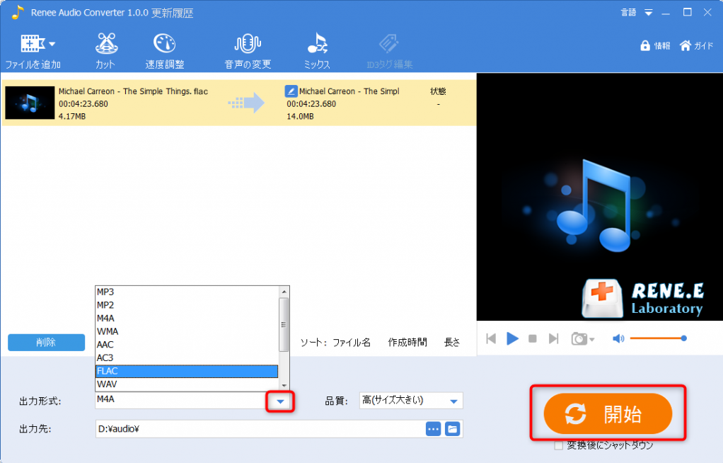
Task: Skip to next track in player
Action: pyautogui.click(x=554, y=339)
